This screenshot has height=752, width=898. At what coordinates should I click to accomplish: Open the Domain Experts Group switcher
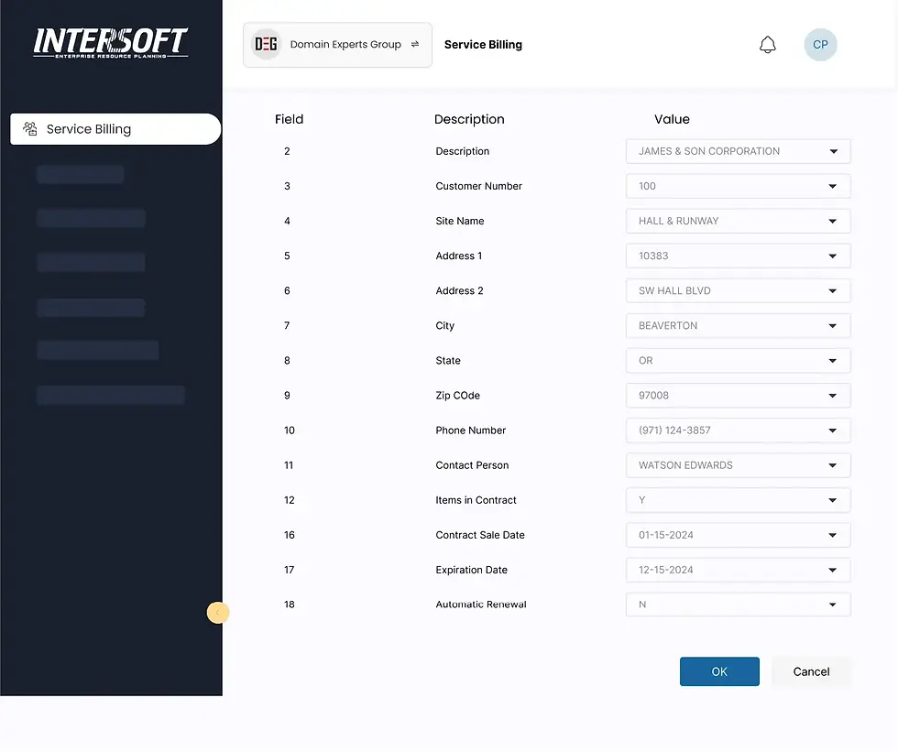point(336,43)
